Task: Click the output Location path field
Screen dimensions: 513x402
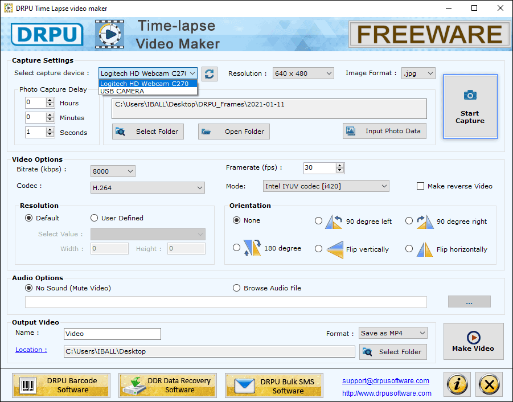Action: click(x=210, y=352)
